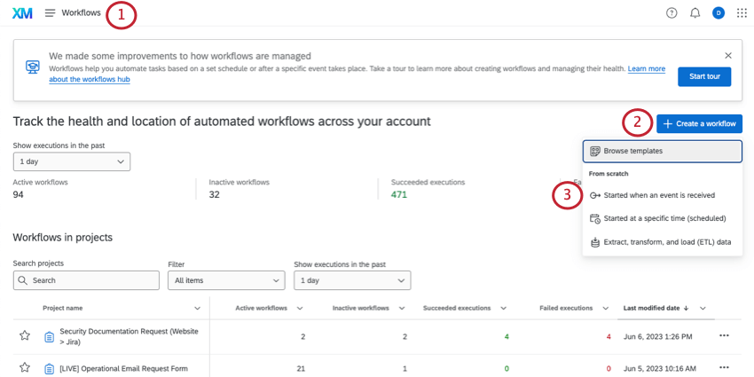Expand the top Show executions 1 day dropdown
754x377 pixels.
pos(72,161)
